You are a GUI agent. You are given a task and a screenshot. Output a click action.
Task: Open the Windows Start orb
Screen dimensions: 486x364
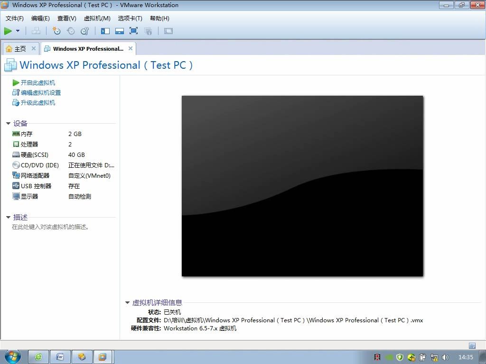pos(13,357)
